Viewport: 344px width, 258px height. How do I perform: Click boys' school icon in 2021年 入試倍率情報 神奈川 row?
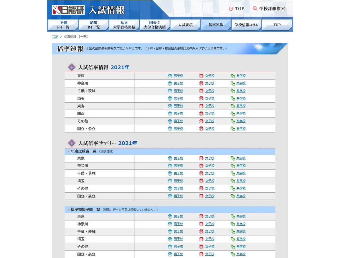pyautogui.click(x=170, y=83)
